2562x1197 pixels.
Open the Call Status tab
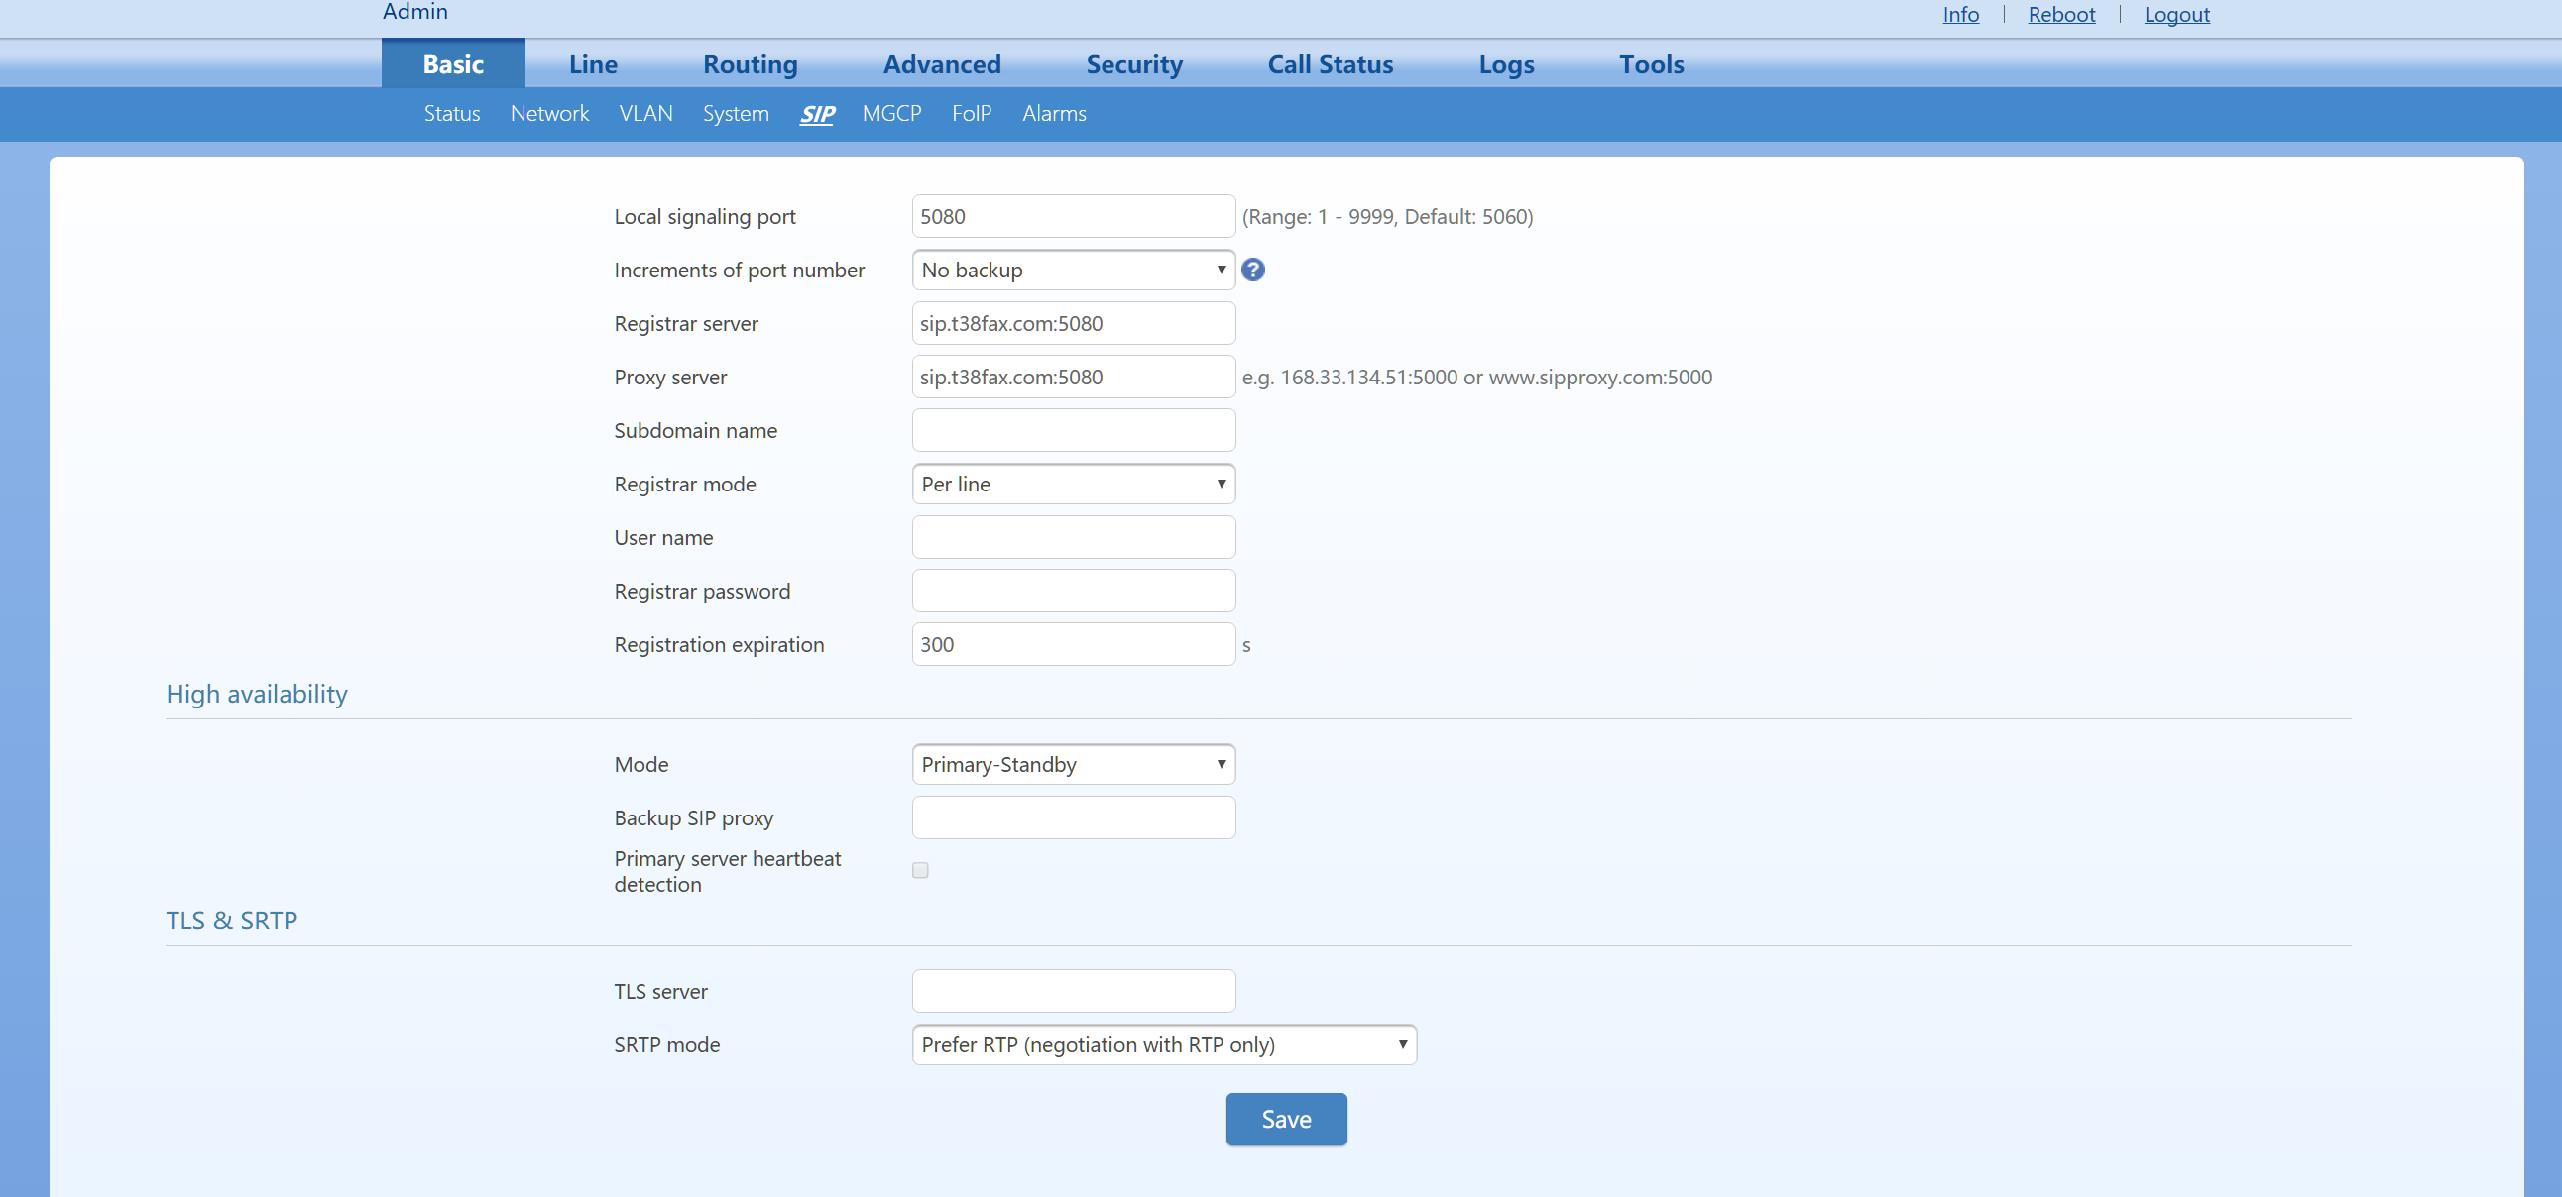point(1330,63)
